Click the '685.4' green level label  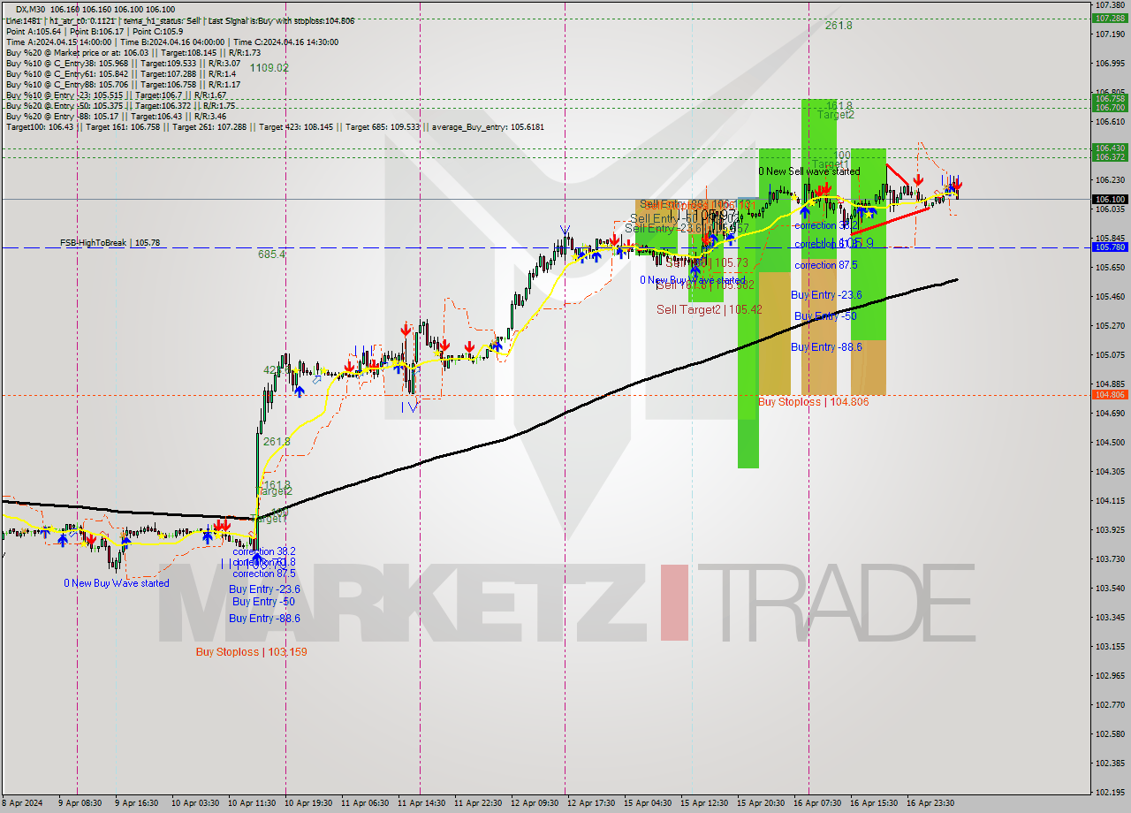(x=271, y=254)
